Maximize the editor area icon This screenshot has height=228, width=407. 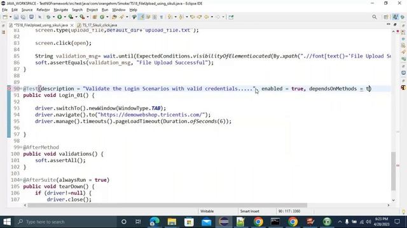point(395,24)
